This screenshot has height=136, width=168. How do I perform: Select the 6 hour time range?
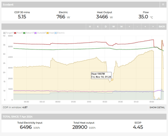coord(98,26)
